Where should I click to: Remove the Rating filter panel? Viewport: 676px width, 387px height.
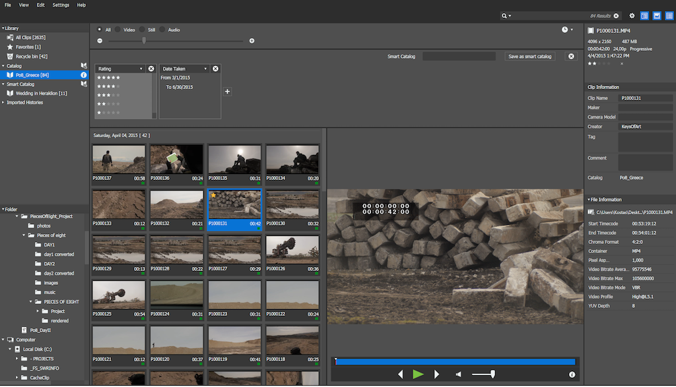[x=151, y=69]
